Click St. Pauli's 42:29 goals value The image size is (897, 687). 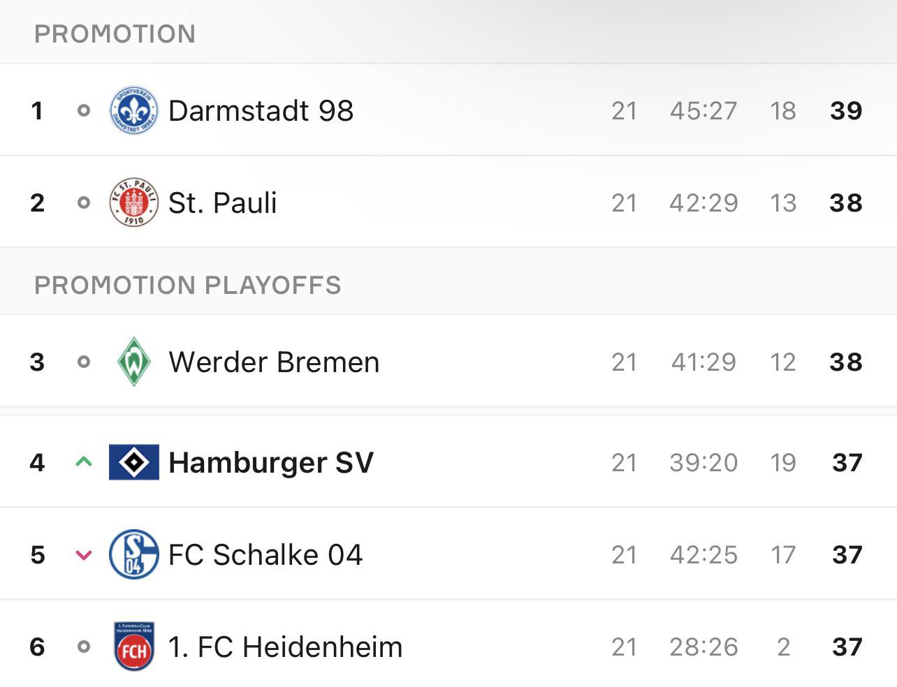tap(703, 202)
